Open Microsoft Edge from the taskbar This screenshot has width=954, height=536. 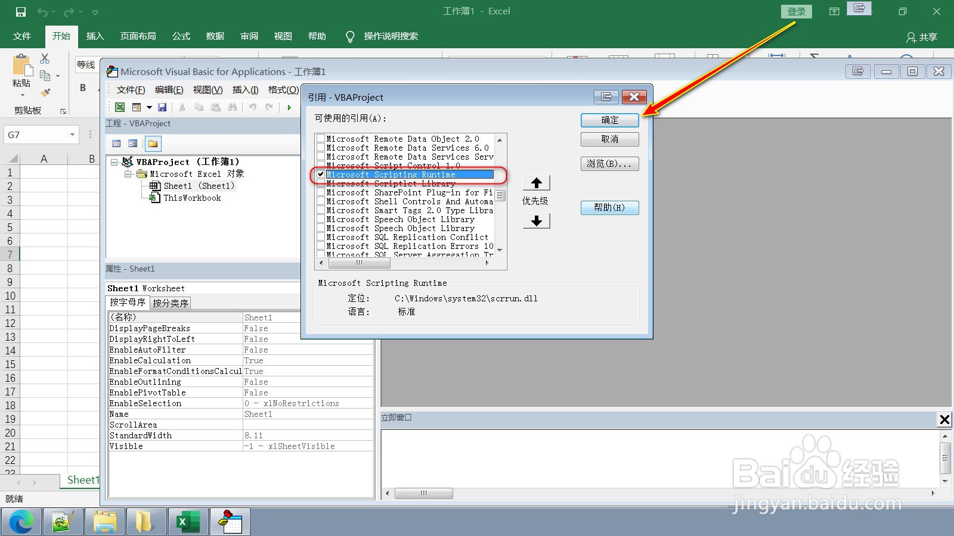(x=21, y=522)
